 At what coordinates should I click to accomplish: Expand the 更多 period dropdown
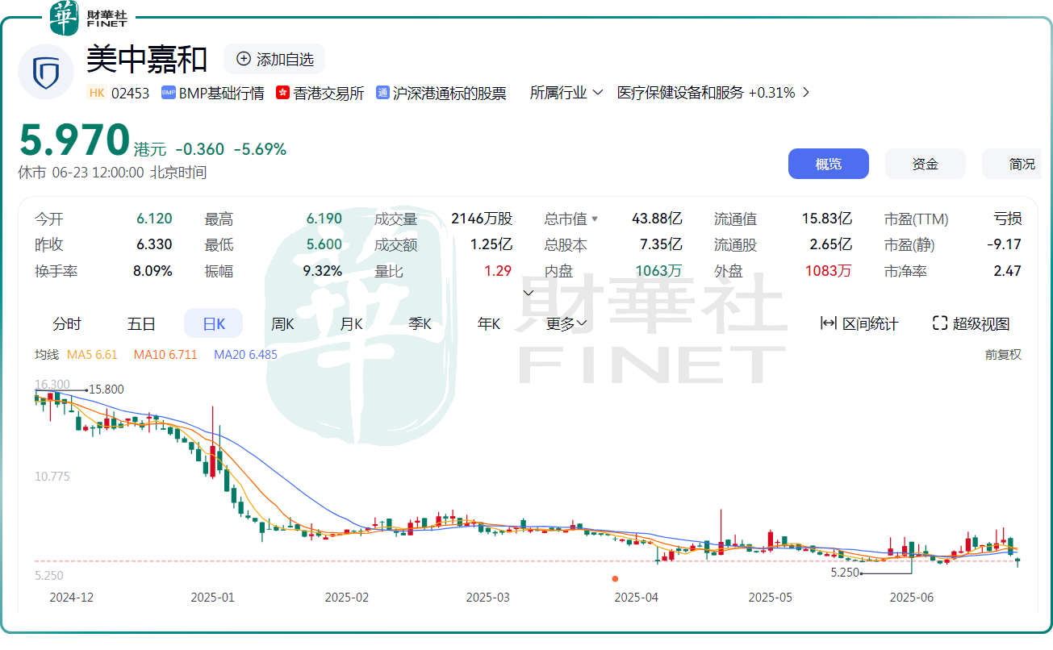pos(566,323)
